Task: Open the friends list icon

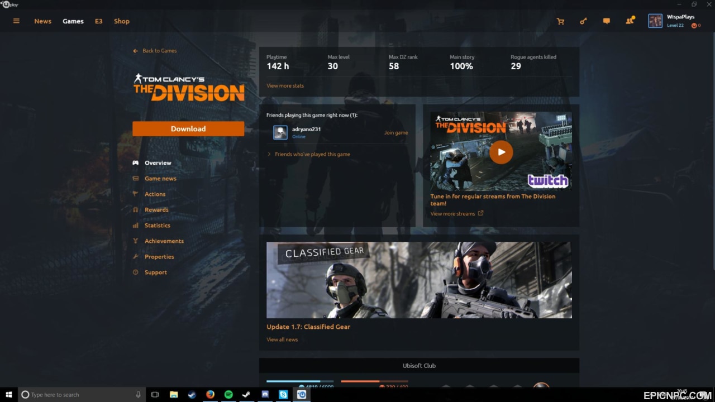Action: click(x=630, y=21)
